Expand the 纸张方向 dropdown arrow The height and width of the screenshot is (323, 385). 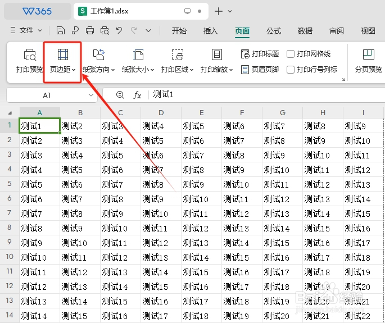[113, 70]
